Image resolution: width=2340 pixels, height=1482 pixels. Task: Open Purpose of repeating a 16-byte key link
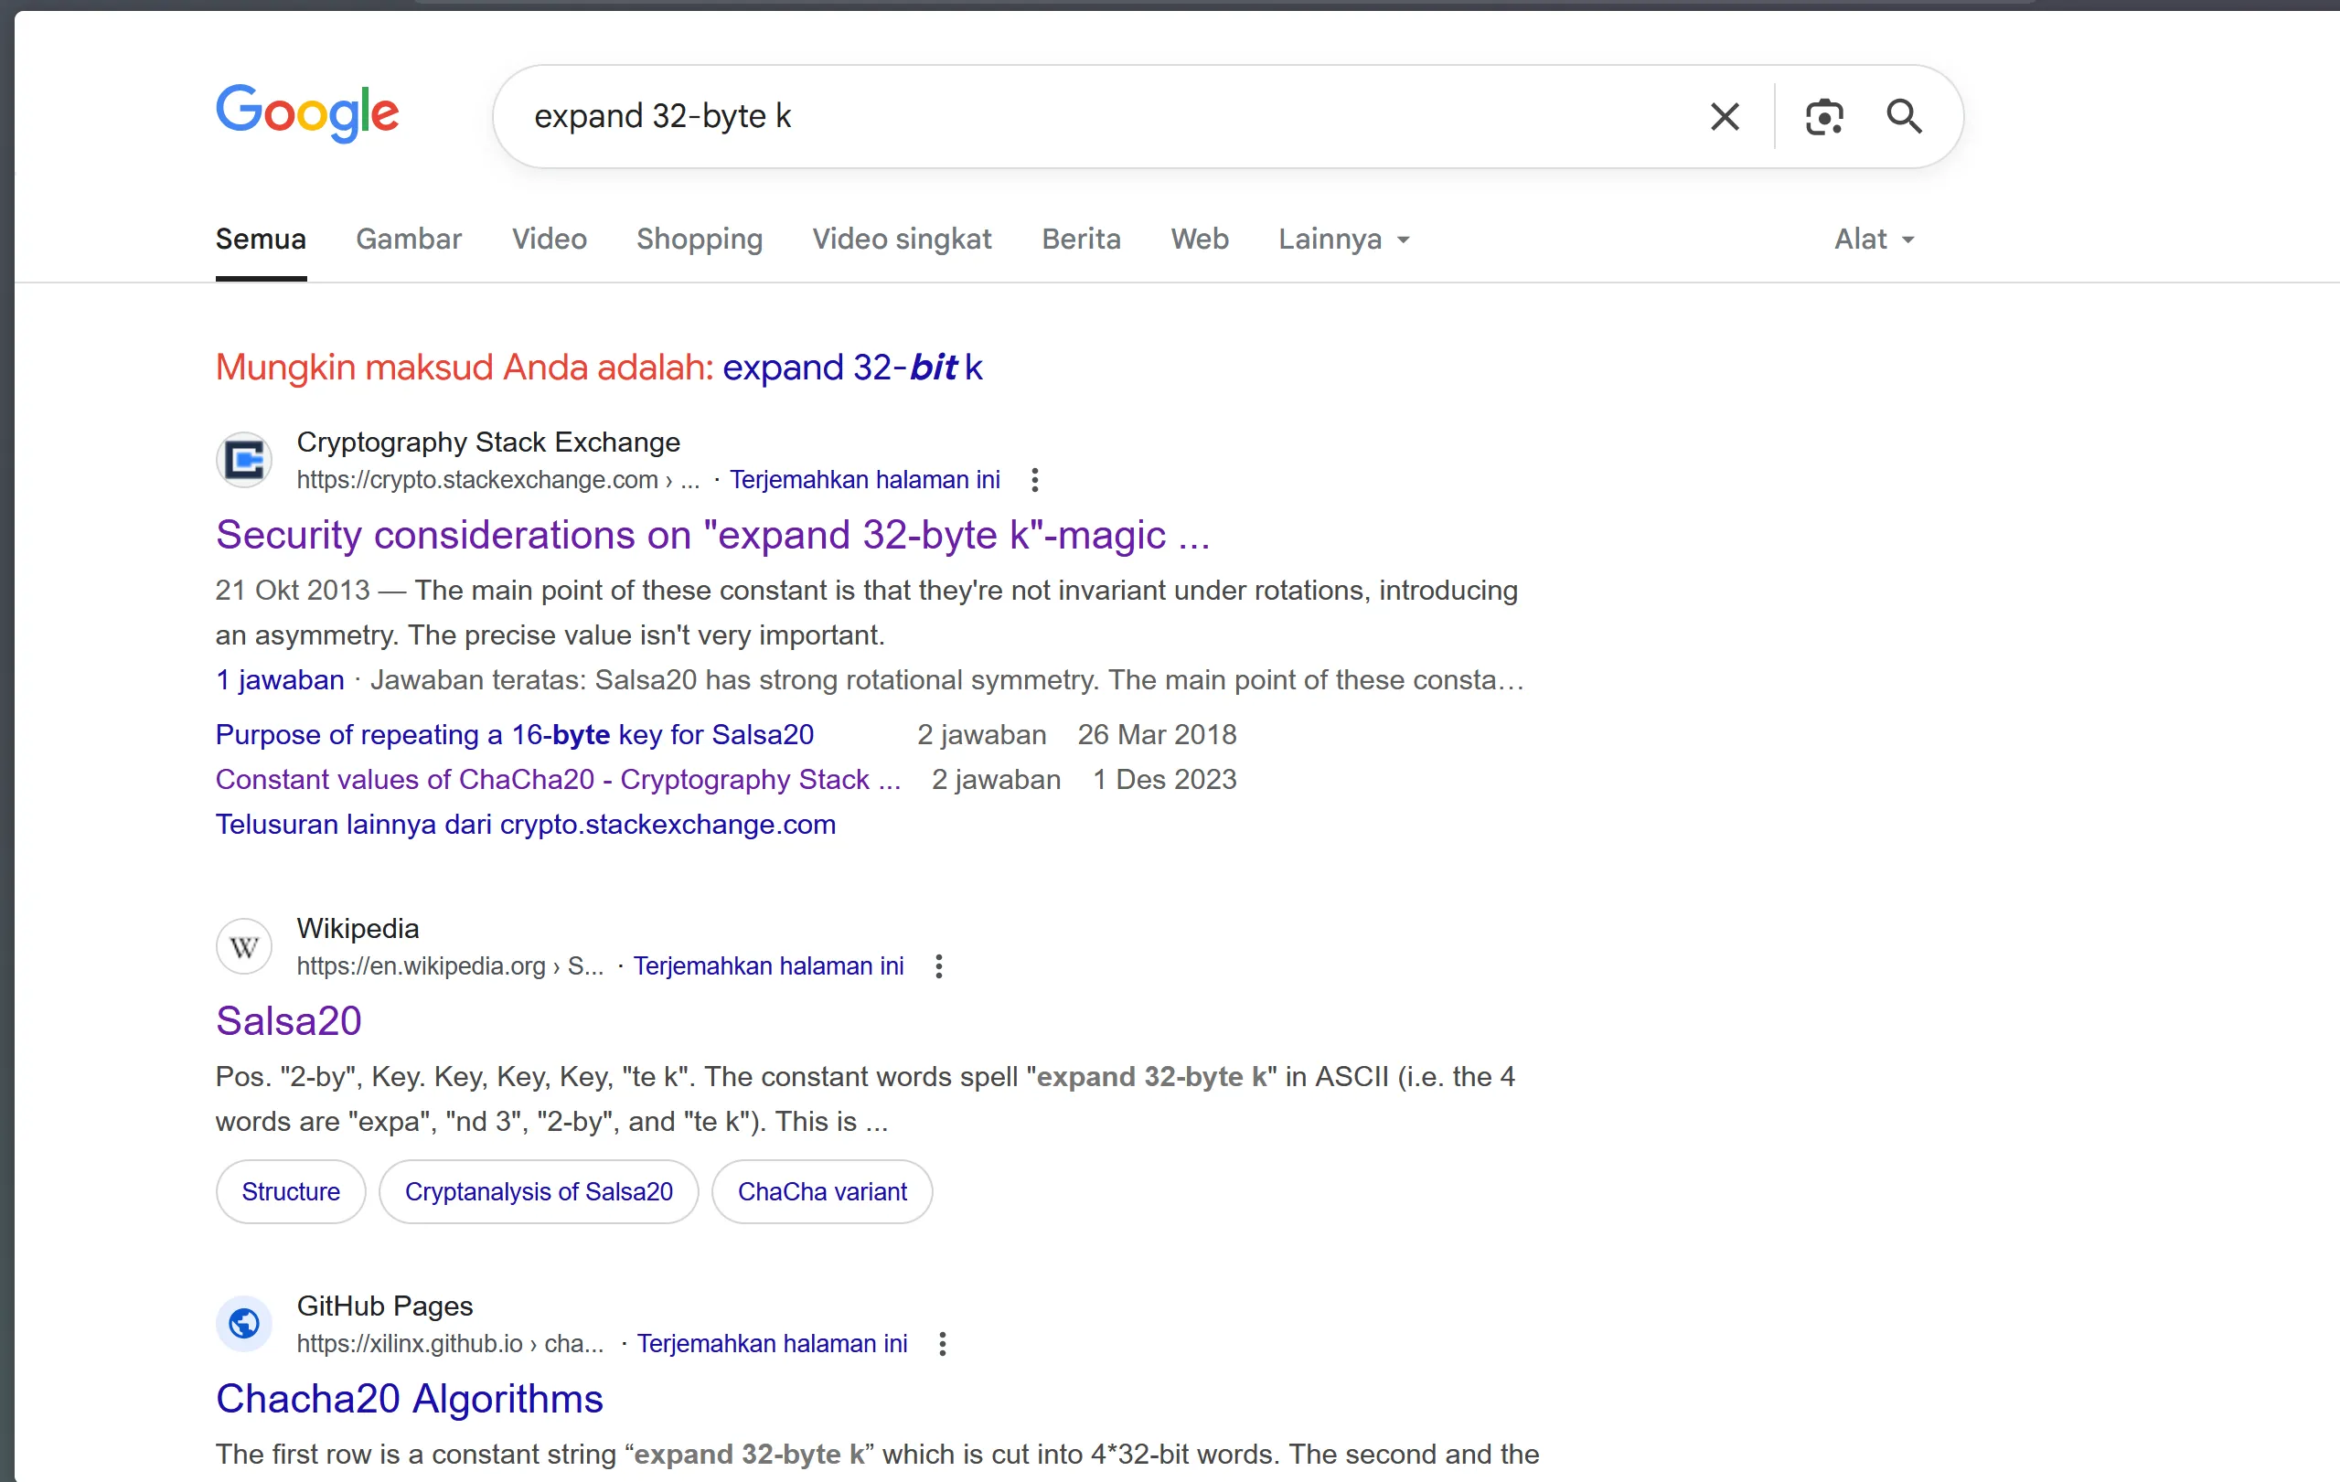tap(514, 735)
